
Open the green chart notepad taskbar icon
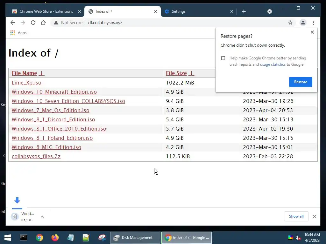(x=86, y=238)
